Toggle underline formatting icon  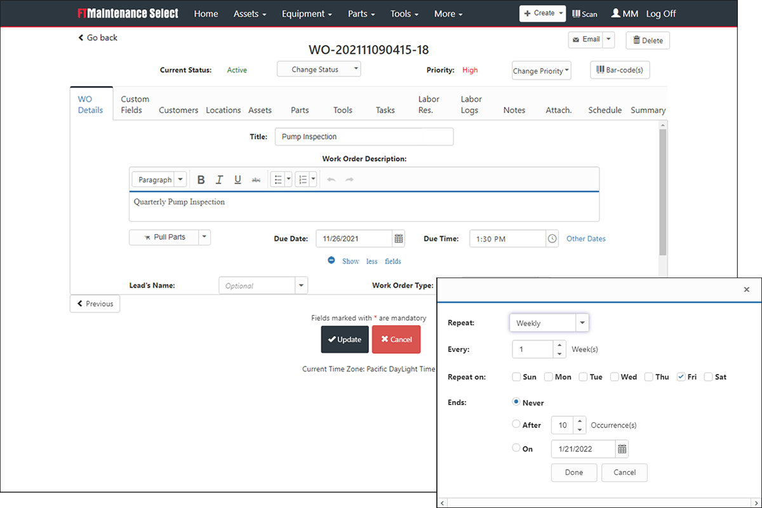coord(237,180)
